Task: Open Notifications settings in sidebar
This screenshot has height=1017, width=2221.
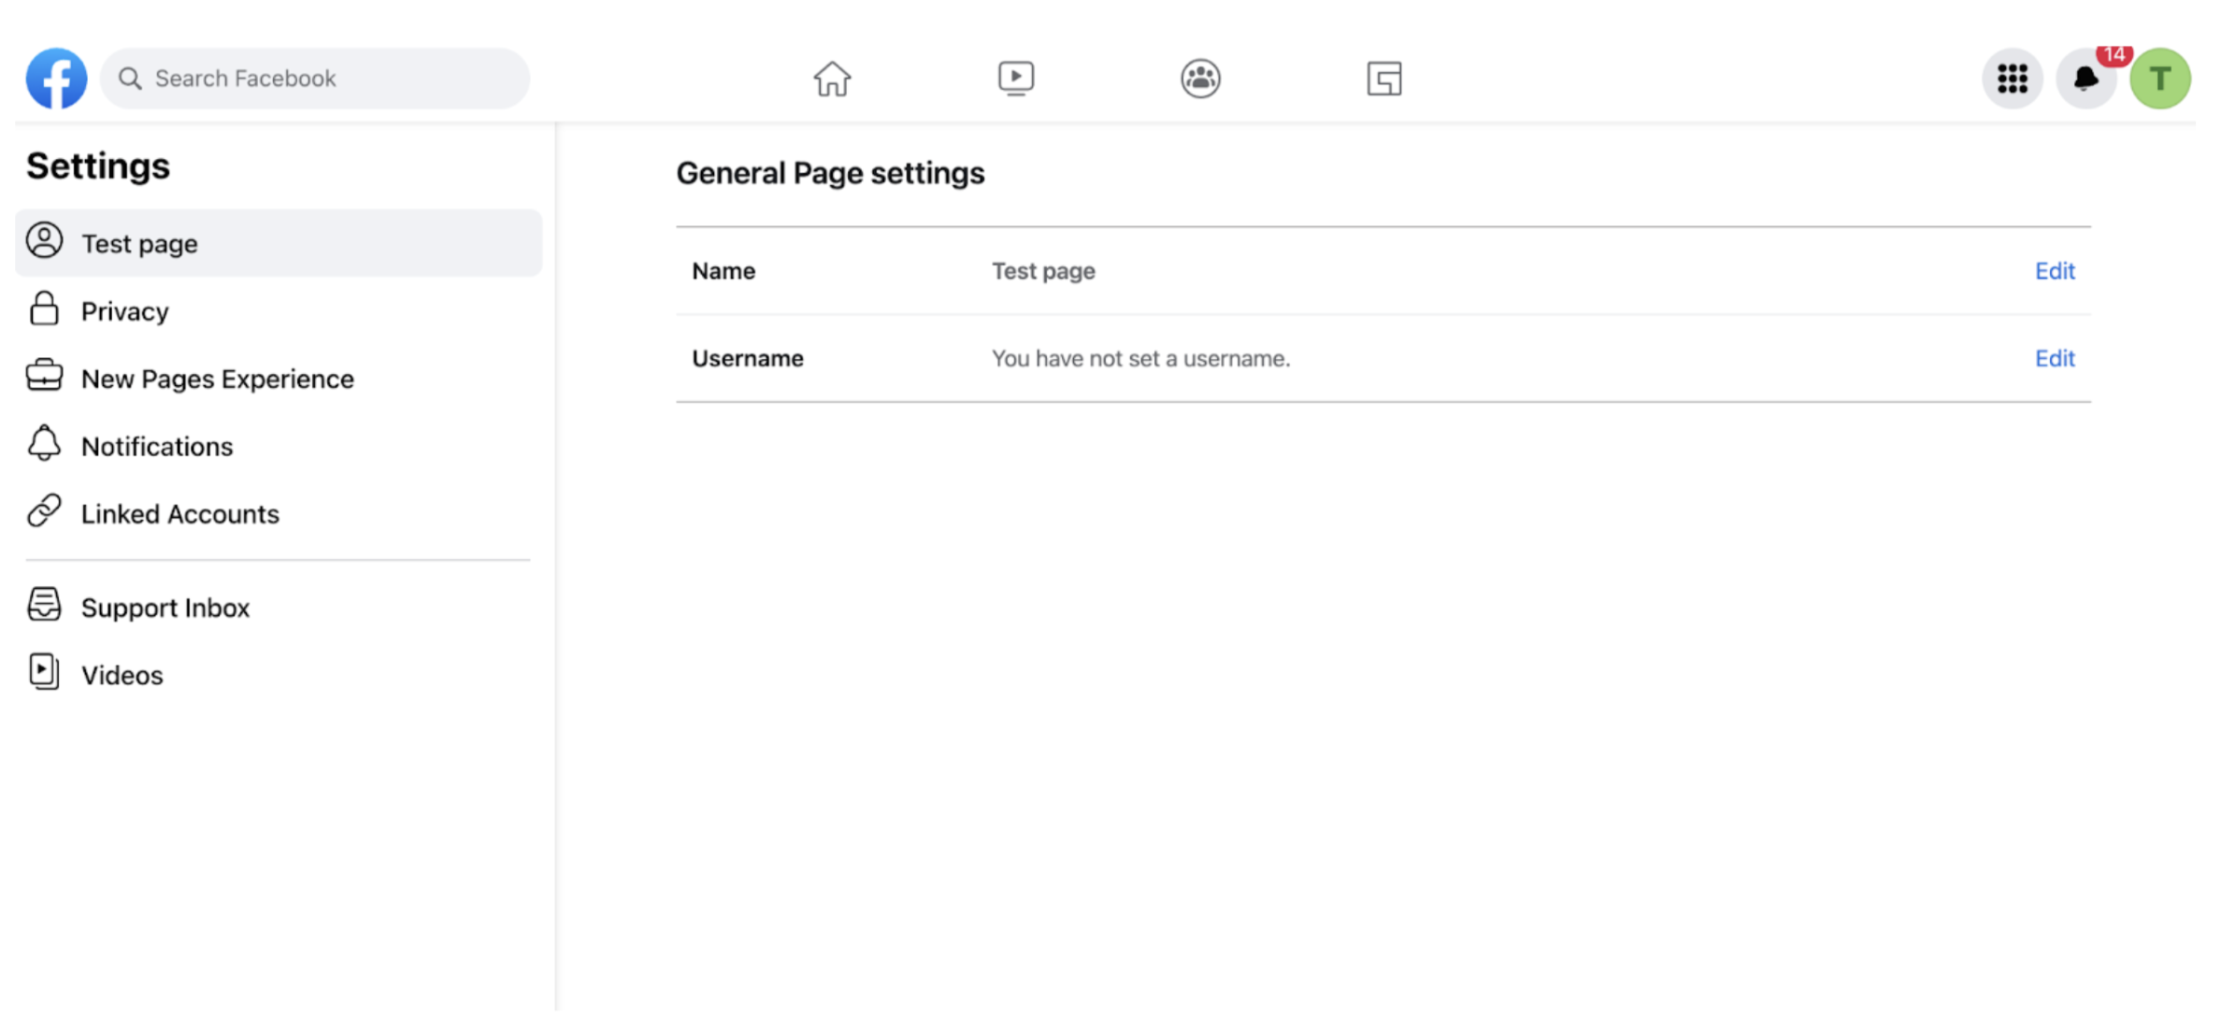Action: [x=157, y=446]
